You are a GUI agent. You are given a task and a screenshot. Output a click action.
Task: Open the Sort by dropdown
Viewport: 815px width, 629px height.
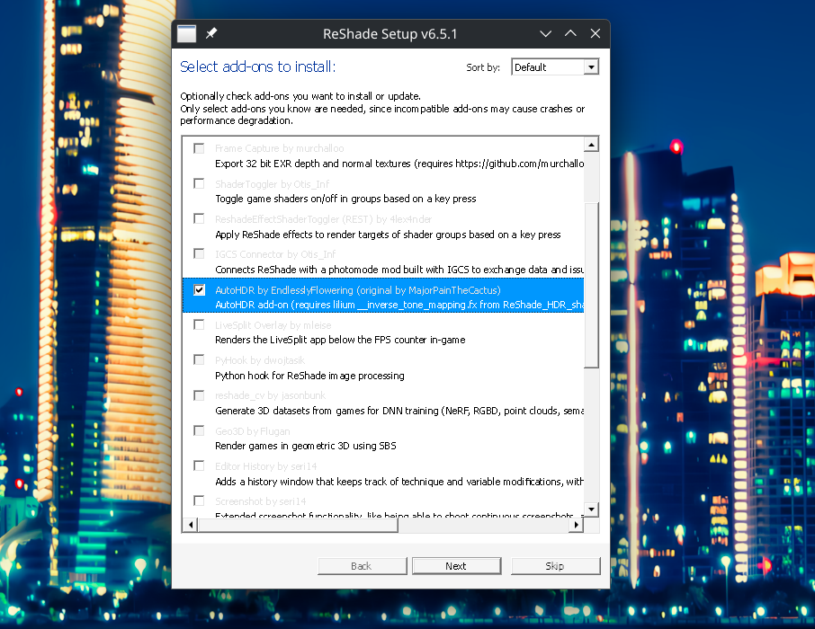pos(555,67)
